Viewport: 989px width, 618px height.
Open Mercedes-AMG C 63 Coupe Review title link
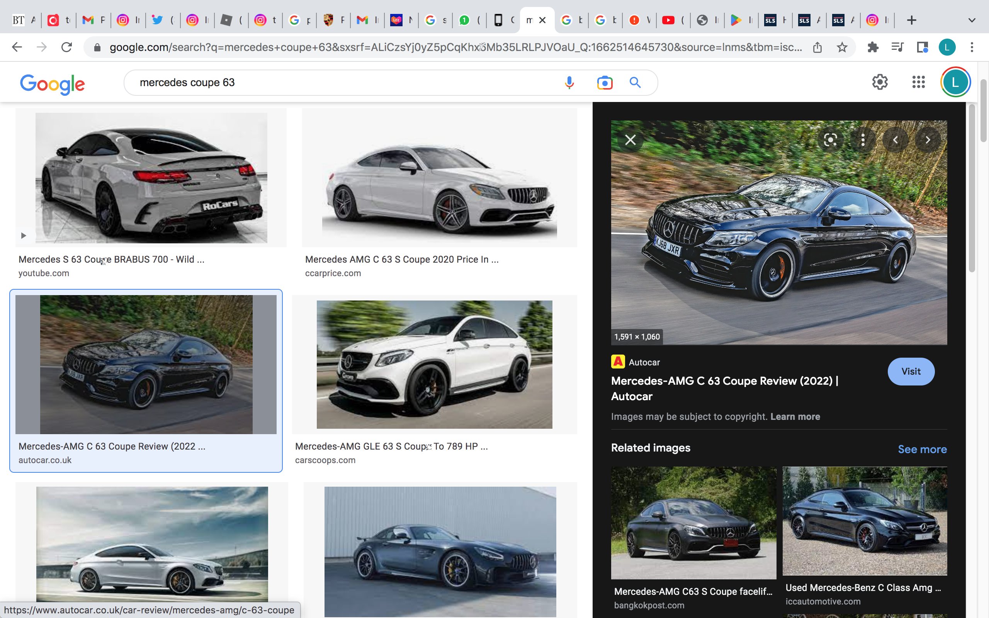point(725,388)
